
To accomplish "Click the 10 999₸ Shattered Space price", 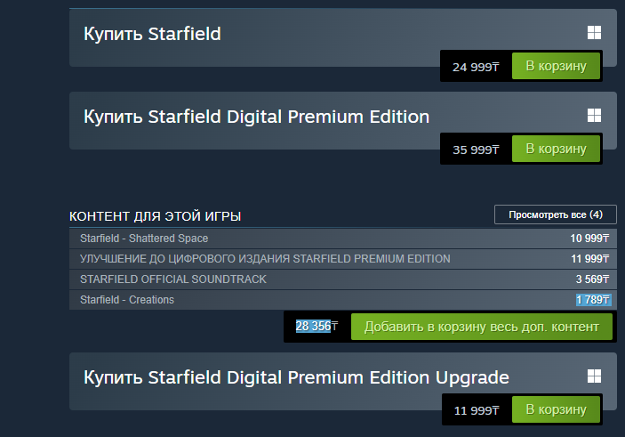I will [590, 239].
